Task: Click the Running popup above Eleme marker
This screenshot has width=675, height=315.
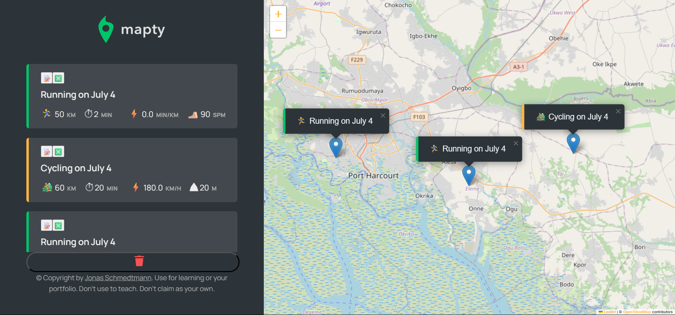Action: tap(469, 149)
